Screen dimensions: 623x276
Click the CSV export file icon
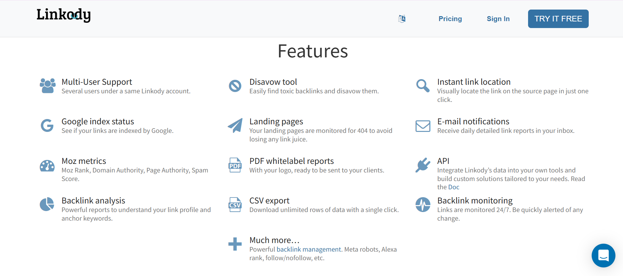[235, 205]
